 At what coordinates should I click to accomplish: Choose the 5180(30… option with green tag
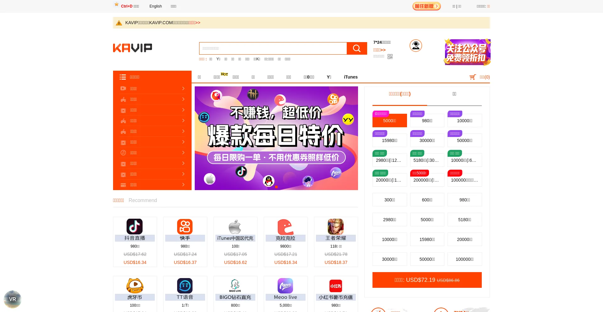click(x=427, y=160)
